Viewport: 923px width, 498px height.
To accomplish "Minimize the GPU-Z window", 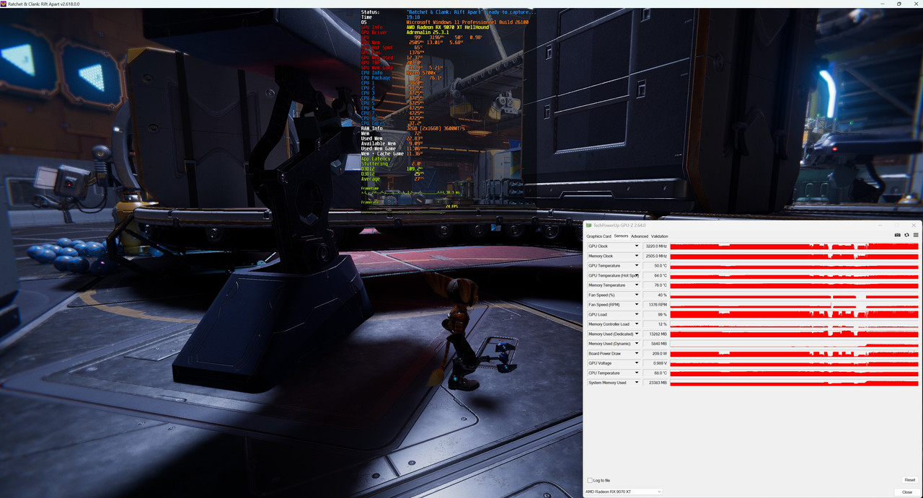I will (880, 226).
